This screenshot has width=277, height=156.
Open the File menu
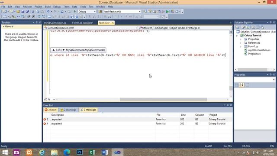click(x=3, y=7)
